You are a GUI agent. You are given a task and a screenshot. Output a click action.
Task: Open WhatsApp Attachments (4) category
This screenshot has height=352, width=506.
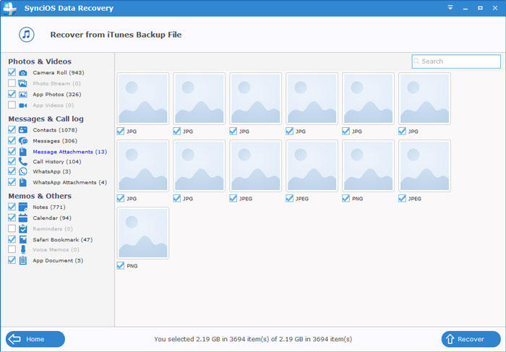pyautogui.click(x=69, y=183)
